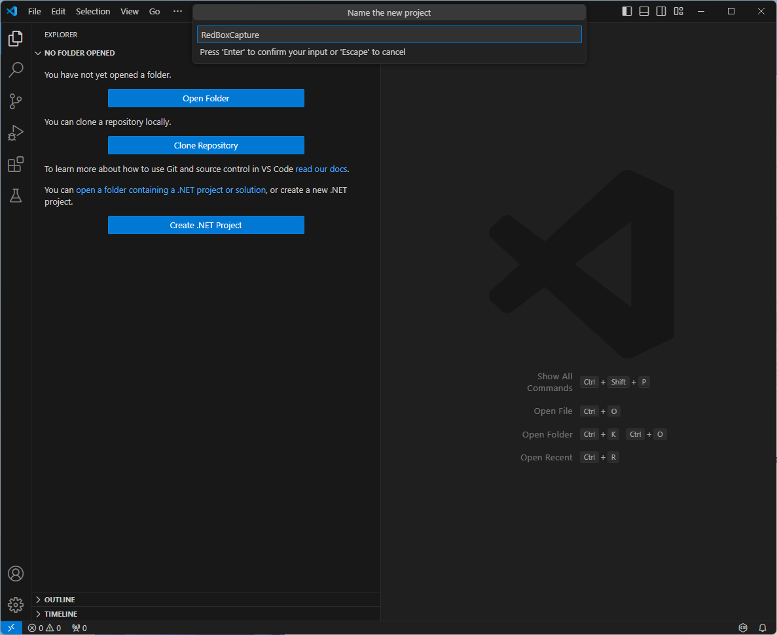
Task: Expand the Timeline section
Action: point(206,613)
